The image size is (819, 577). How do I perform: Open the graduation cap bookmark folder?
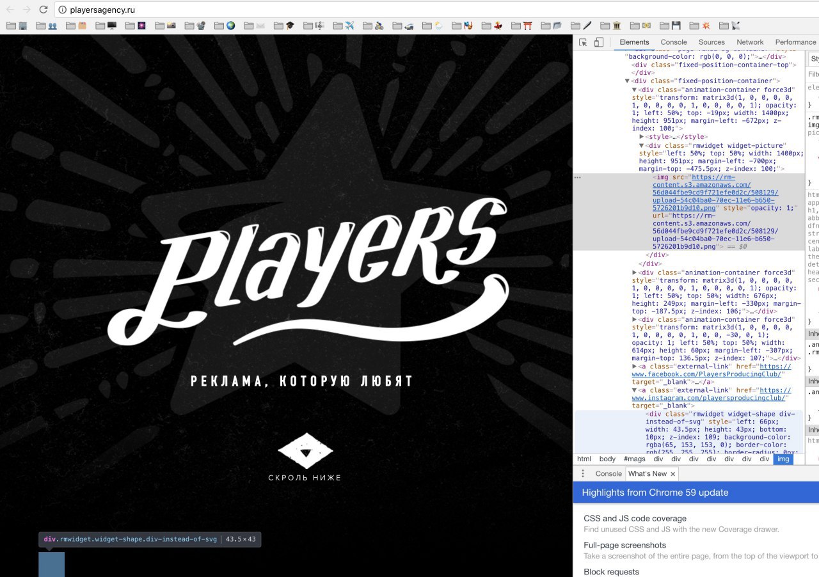pos(285,26)
